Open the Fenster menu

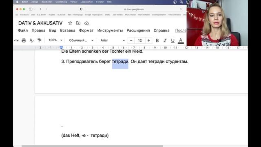pos(100,2)
